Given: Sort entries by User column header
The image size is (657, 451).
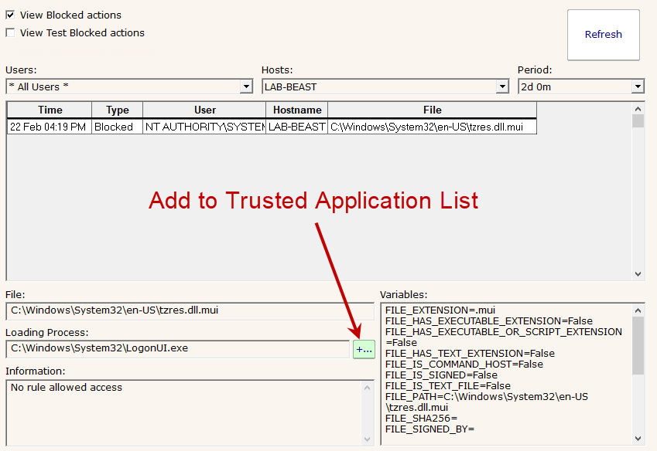Looking at the screenshot, I should pos(204,110).
